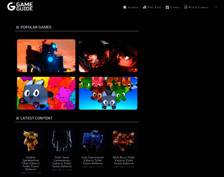Click the Latest Content heading
Image resolution: width=224 pixels, height=177 pixels.
point(37,118)
